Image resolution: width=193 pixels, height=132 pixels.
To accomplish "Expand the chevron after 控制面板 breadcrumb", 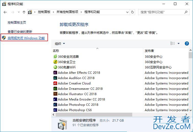I will click(53, 12).
